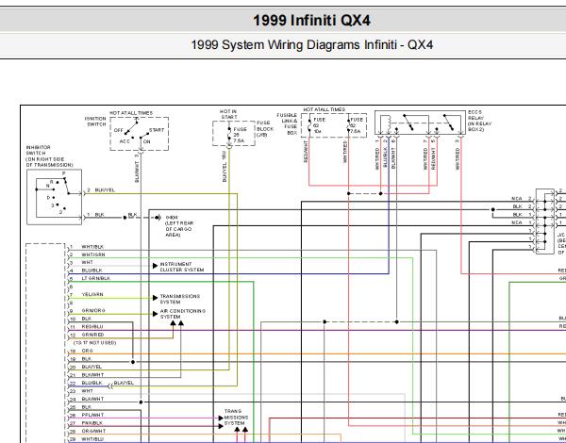566x443 pixels.
Task: Click 'G404 (LEFT REAR OF CARGO AREA)' ground label
Action: tap(179, 226)
